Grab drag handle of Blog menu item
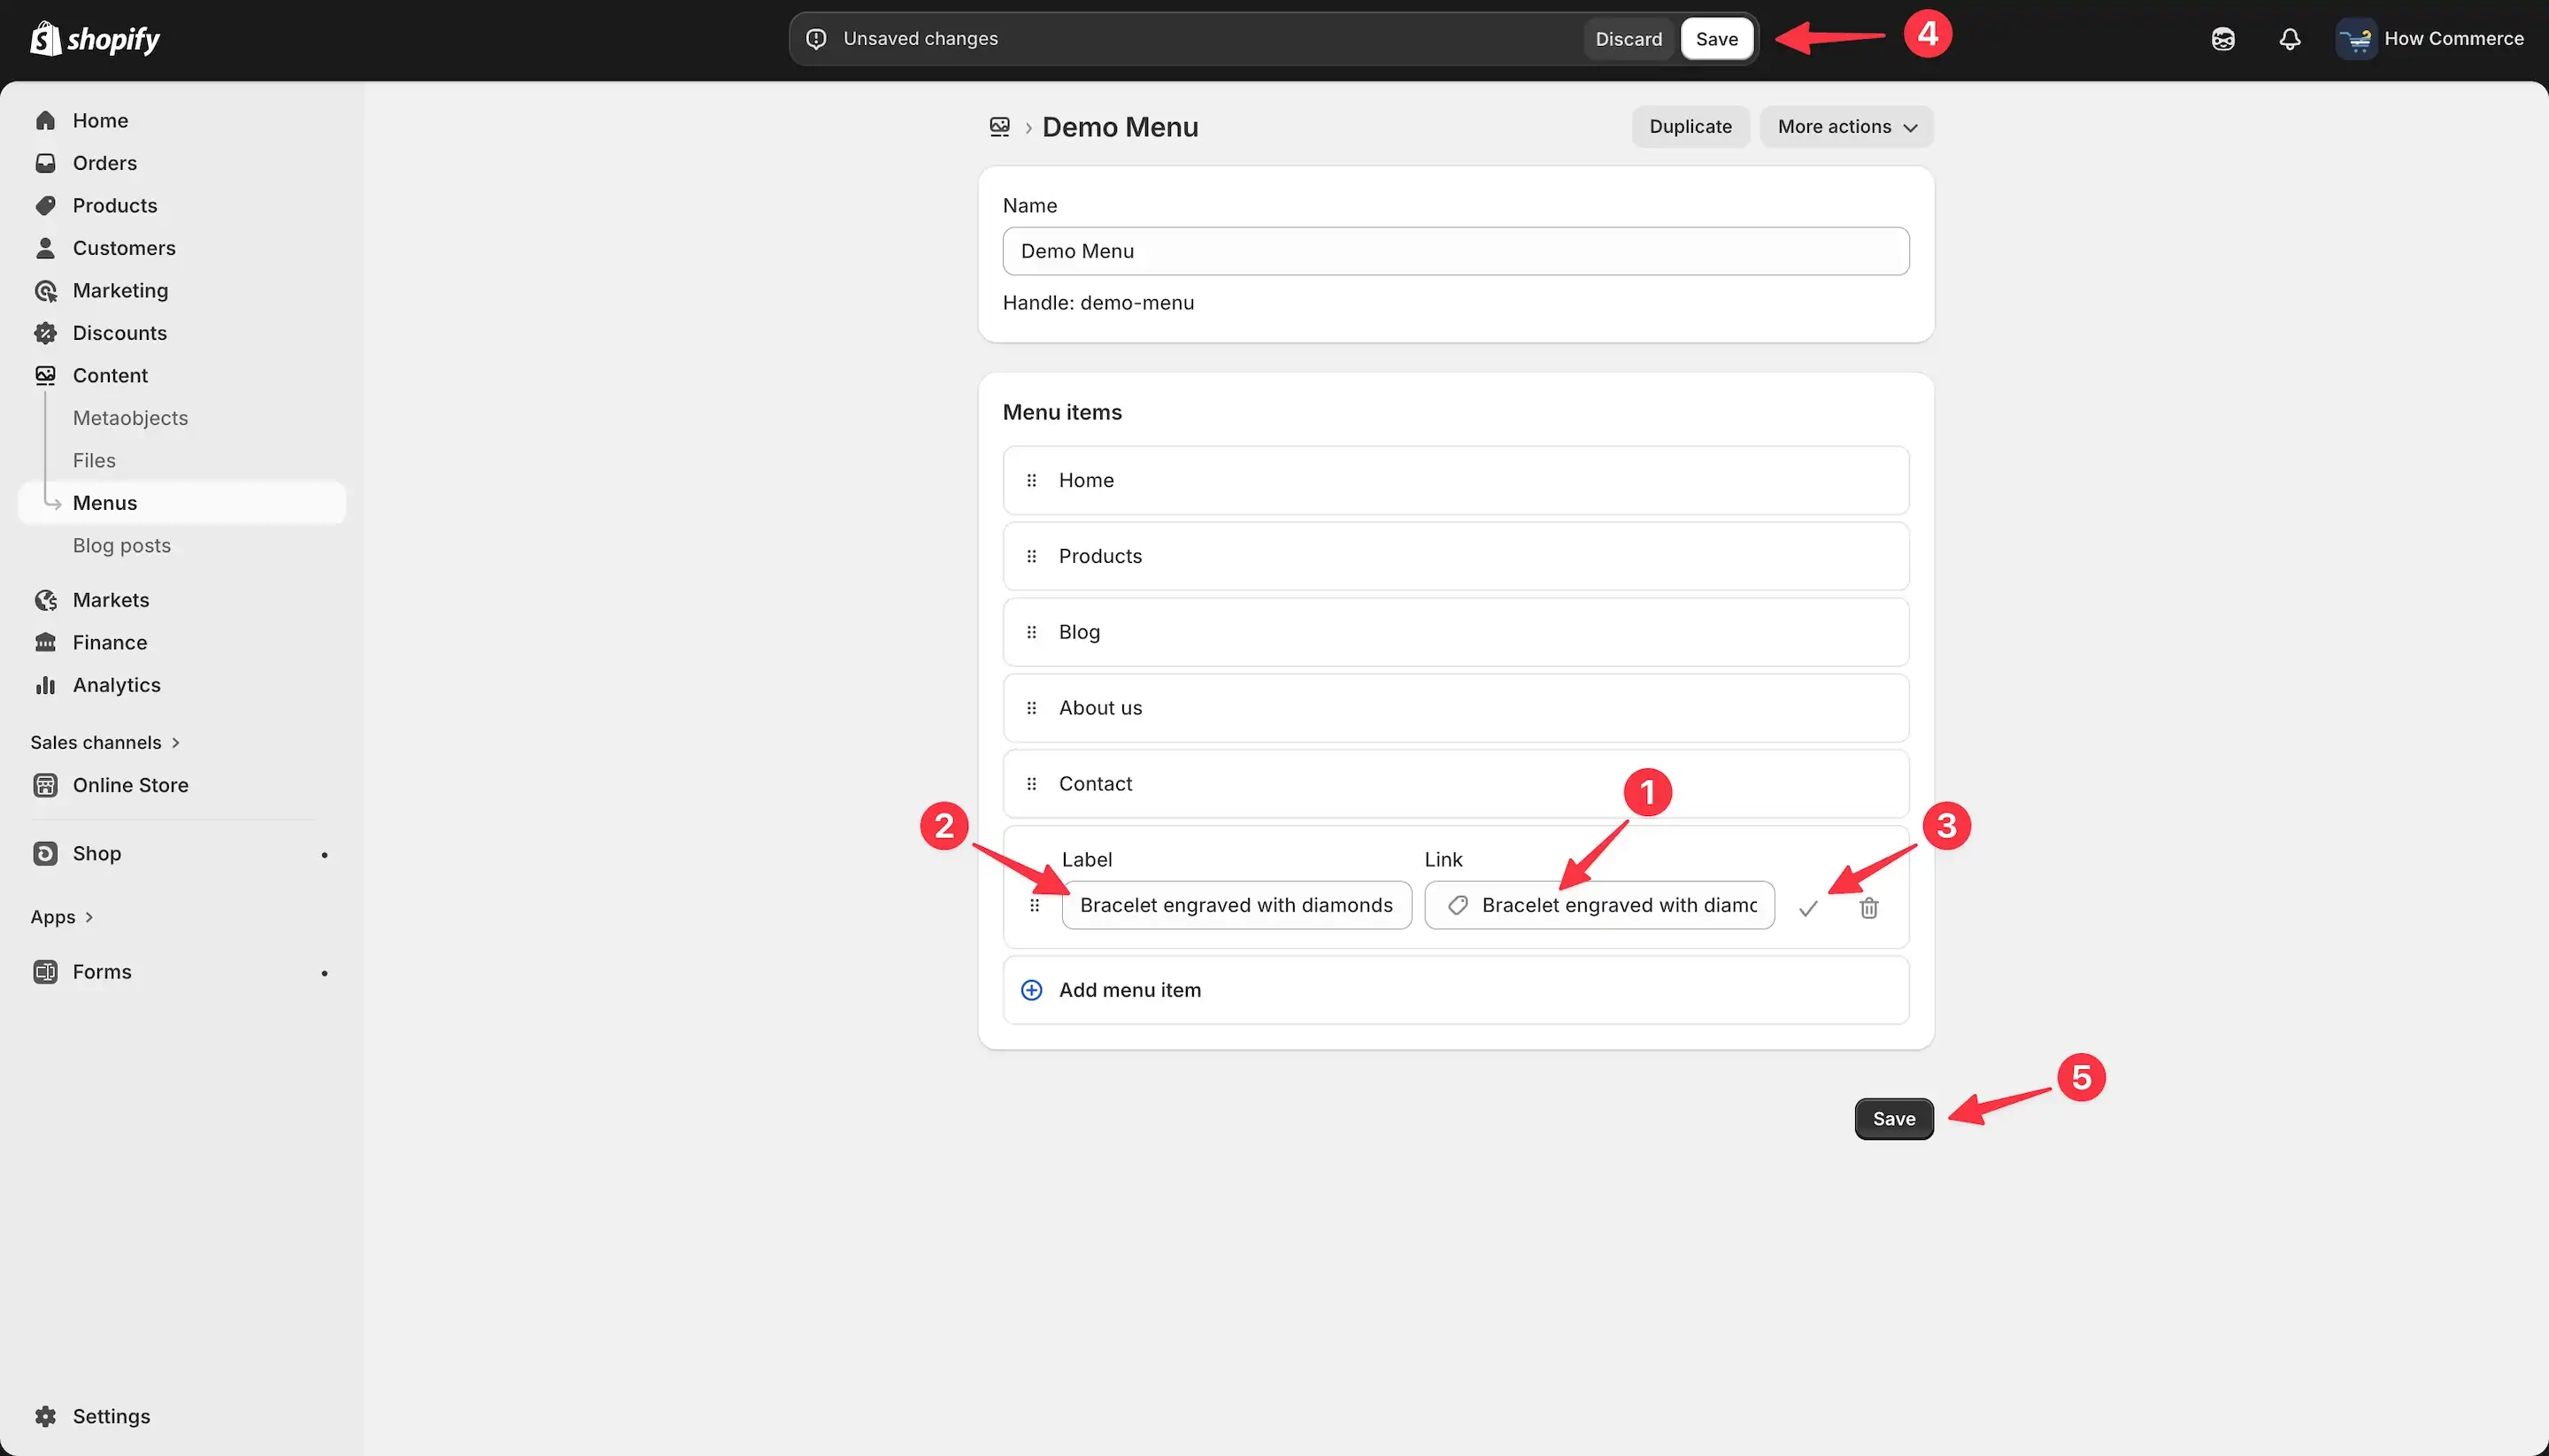2549x1456 pixels. pyautogui.click(x=1031, y=632)
